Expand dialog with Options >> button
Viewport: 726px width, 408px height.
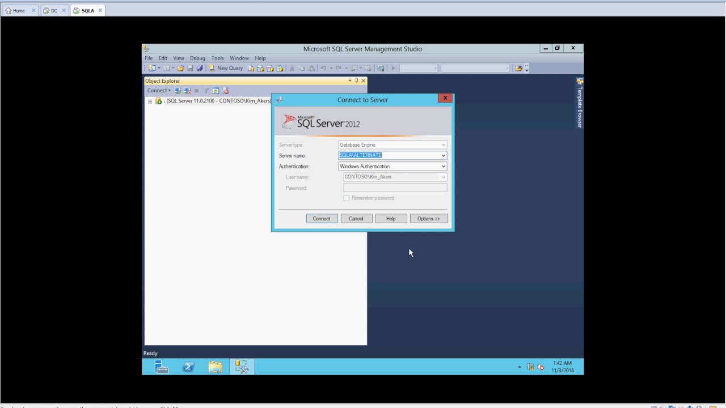point(429,218)
